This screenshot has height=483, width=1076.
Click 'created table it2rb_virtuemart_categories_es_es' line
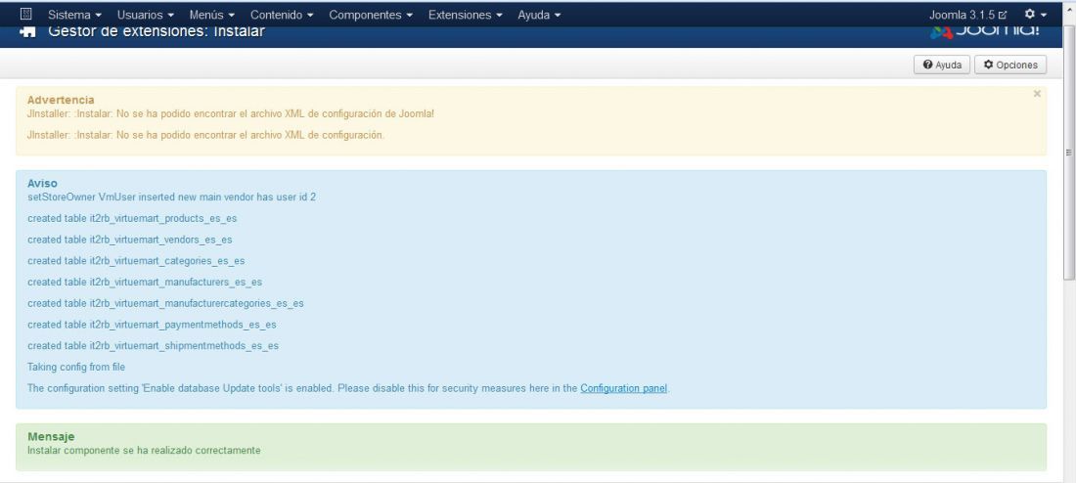136,261
